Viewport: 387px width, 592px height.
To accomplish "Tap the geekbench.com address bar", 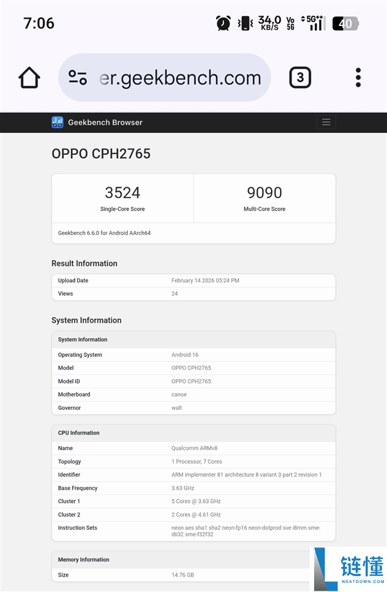I will point(164,77).
